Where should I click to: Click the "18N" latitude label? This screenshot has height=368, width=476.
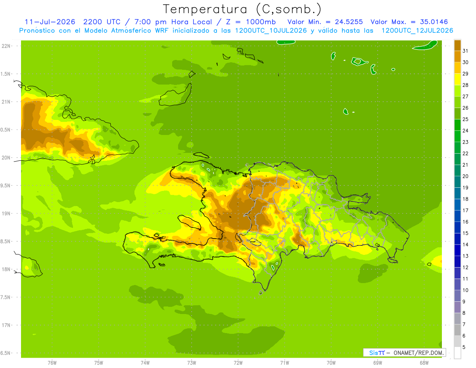(x=6, y=269)
